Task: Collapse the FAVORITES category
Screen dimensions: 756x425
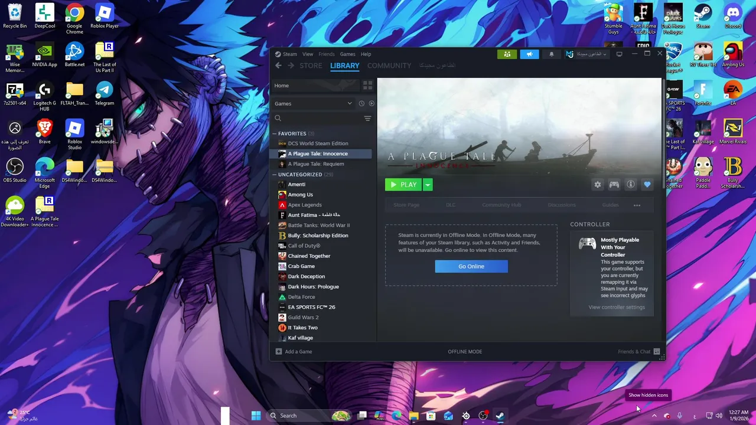Action: coord(274,133)
